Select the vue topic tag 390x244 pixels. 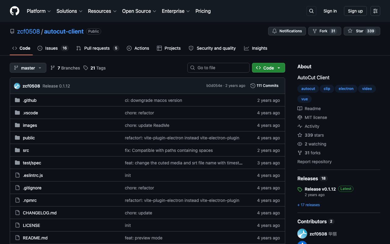coord(304,99)
